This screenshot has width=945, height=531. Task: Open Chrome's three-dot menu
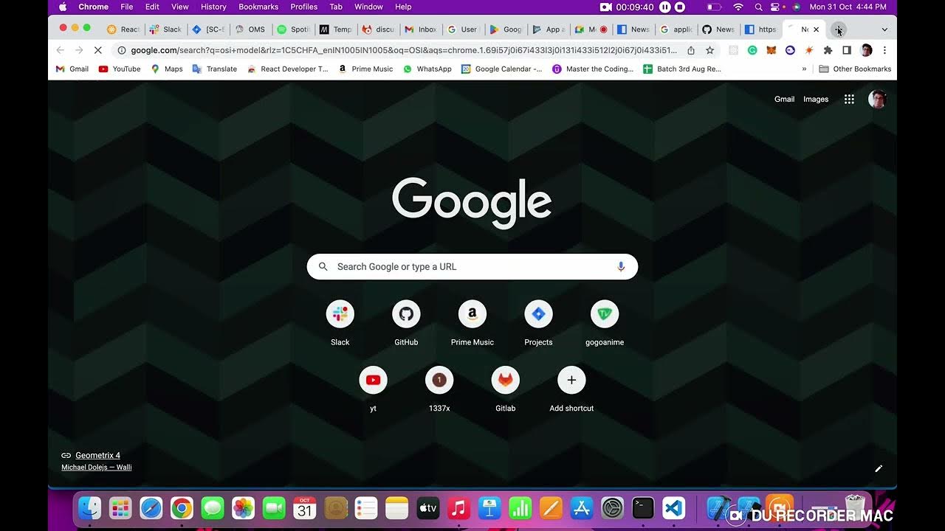click(884, 50)
